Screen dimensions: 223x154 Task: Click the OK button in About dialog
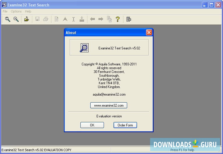pyautogui.click(x=92, y=125)
